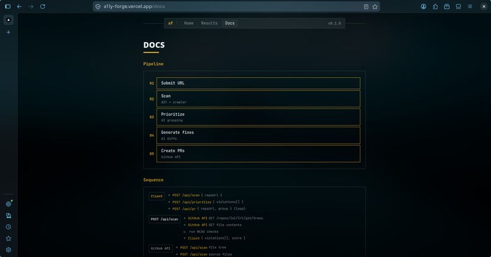Toggle reader view icon in address bar
Viewport: 491px width, 257px height.
click(366, 7)
